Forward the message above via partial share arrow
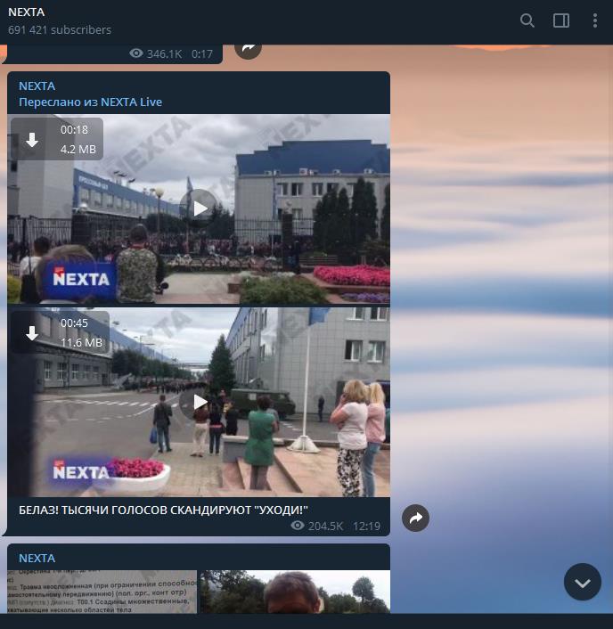This screenshot has width=613, height=629. coord(249,50)
